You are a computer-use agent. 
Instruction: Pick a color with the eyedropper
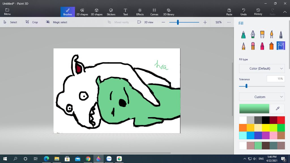pos(278,108)
